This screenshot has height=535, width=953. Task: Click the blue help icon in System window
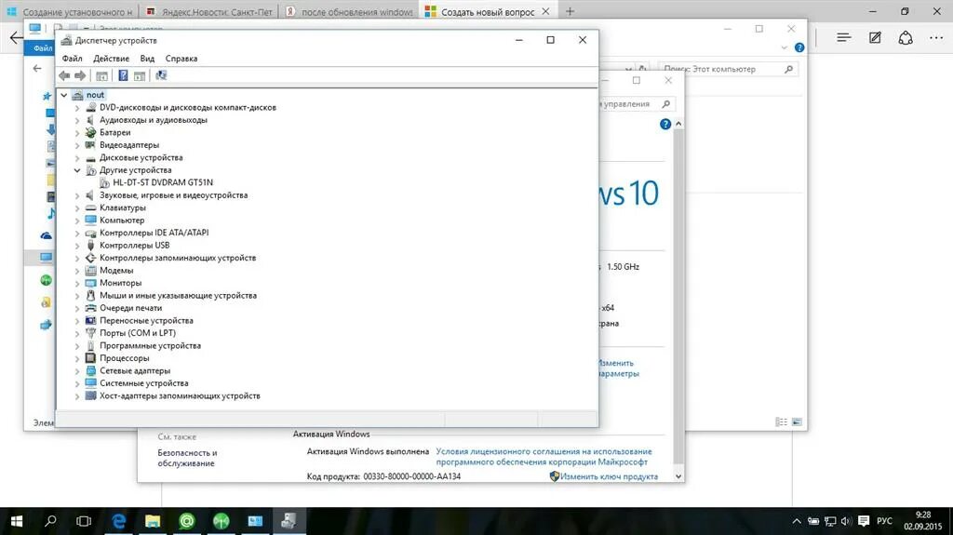tap(665, 124)
